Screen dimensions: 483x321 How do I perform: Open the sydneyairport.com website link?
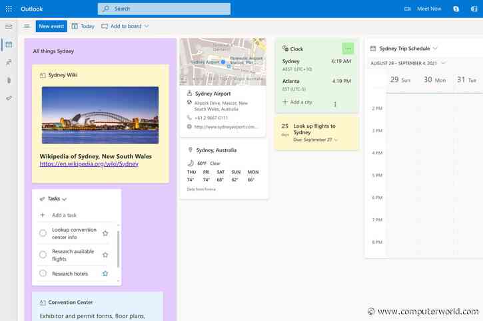click(225, 126)
